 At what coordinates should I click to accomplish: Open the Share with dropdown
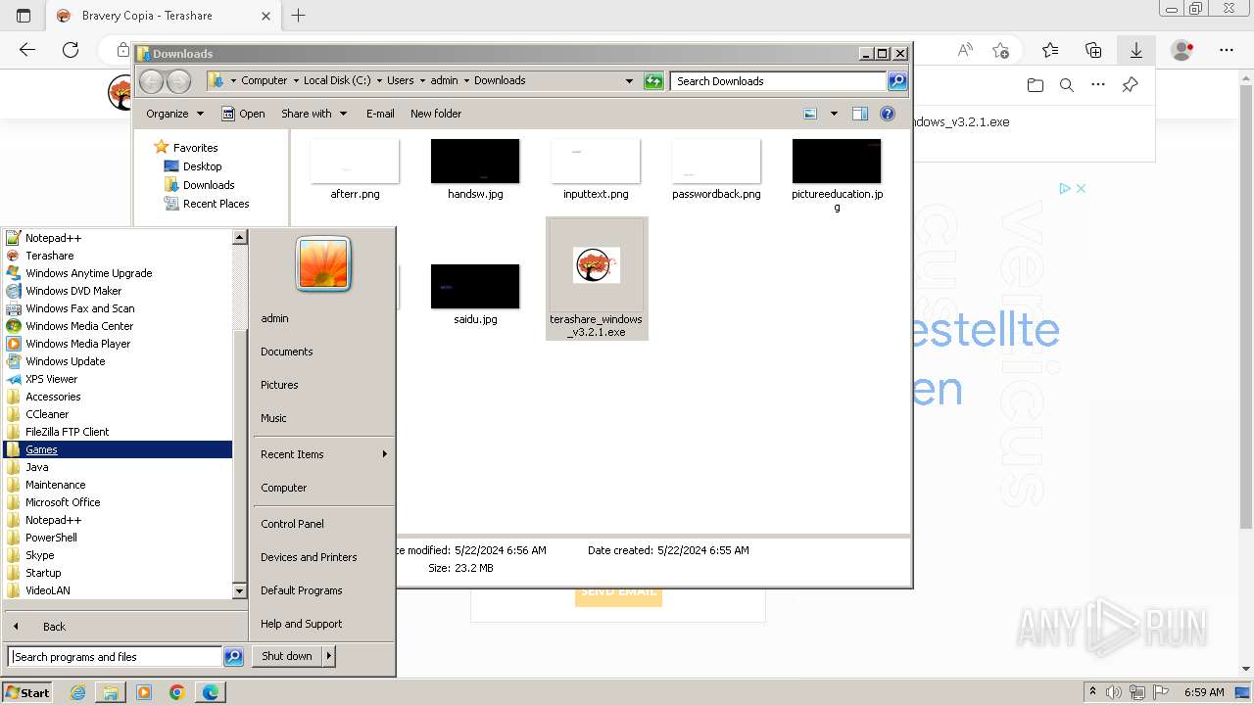click(313, 114)
